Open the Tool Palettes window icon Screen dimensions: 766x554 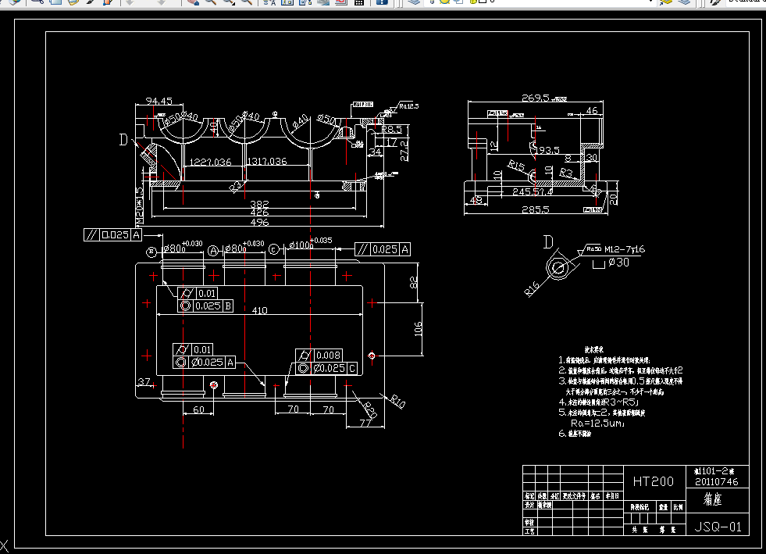[305, 2]
